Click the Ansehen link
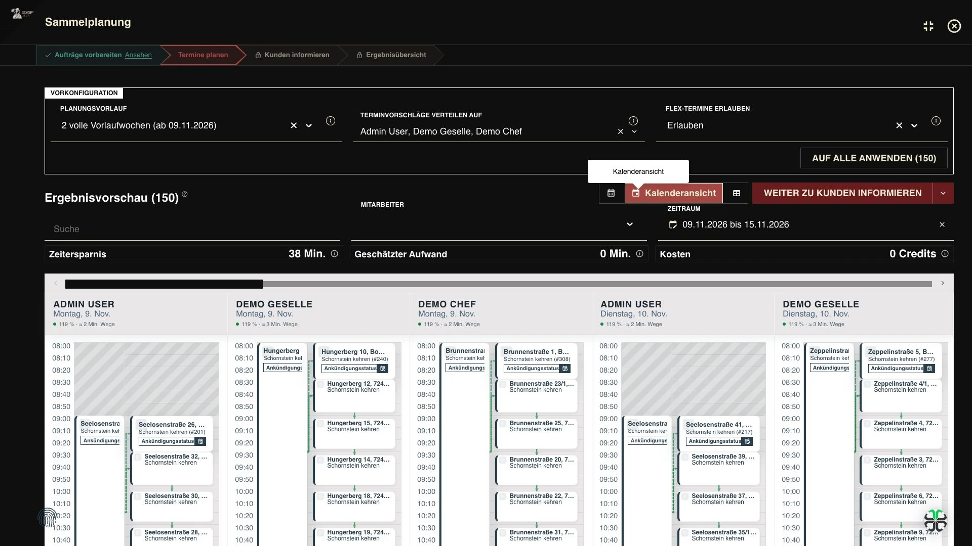The image size is (972, 546). coord(138,55)
